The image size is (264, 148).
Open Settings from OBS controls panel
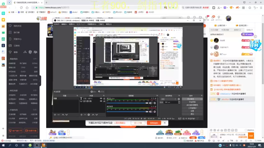pyautogui.click(x=192, y=111)
